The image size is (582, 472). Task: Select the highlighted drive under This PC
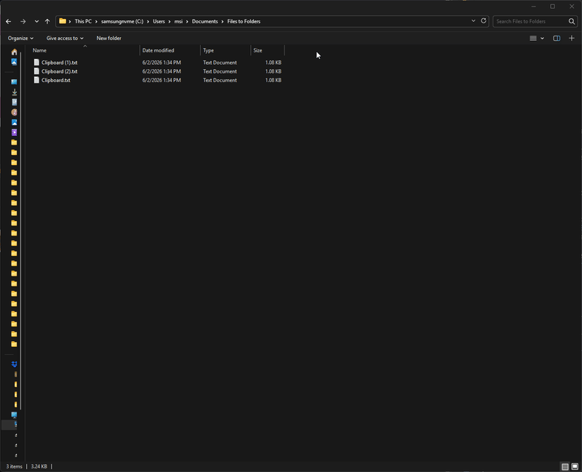pos(9,425)
